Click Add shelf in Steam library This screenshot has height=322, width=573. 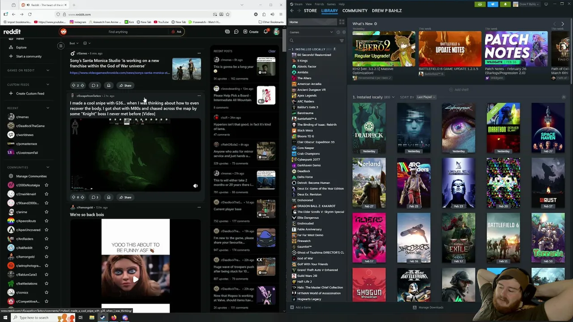tap(459, 89)
